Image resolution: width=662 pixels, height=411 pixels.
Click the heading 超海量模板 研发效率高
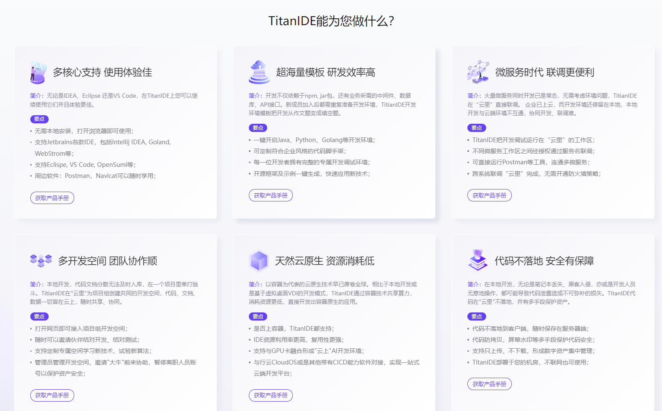pyautogui.click(x=326, y=72)
